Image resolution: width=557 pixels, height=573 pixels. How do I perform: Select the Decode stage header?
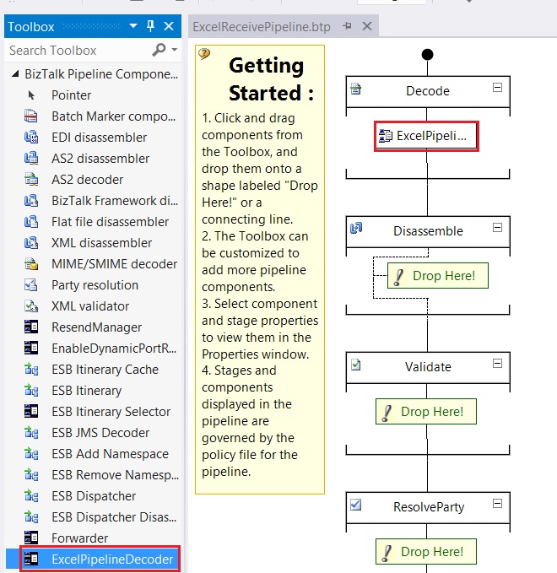click(x=428, y=92)
